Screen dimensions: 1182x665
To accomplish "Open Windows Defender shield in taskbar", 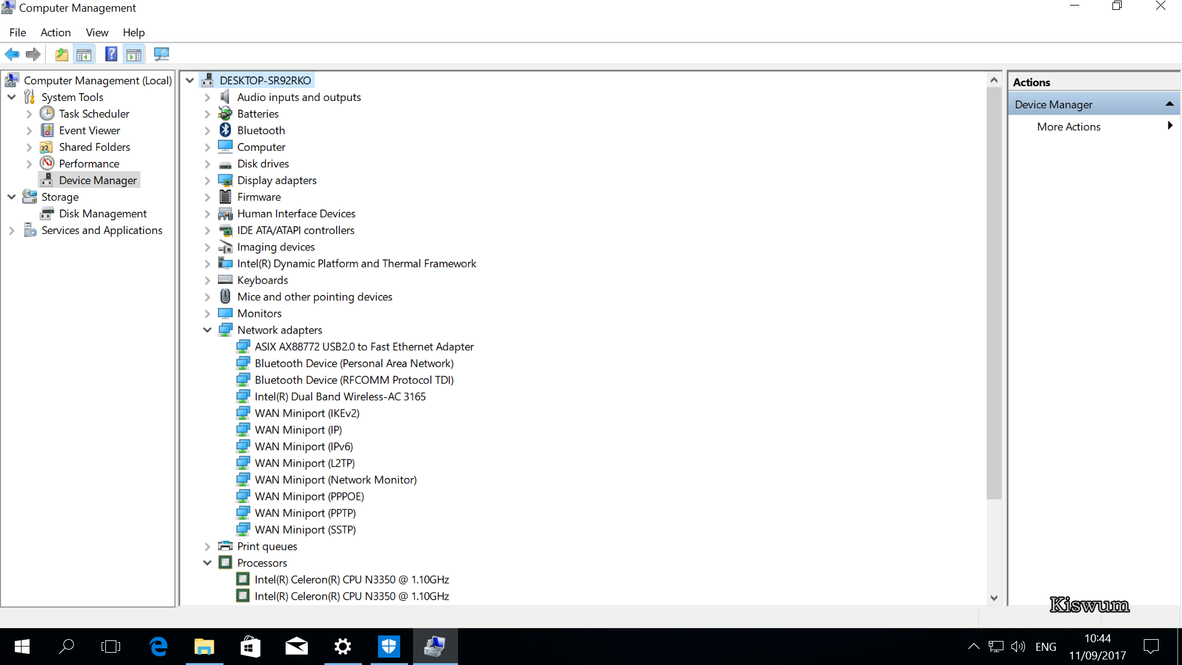I will [x=389, y=647].
